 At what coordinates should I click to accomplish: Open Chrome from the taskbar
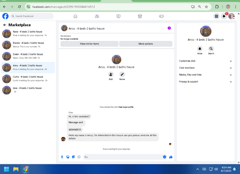click(25, 169)
